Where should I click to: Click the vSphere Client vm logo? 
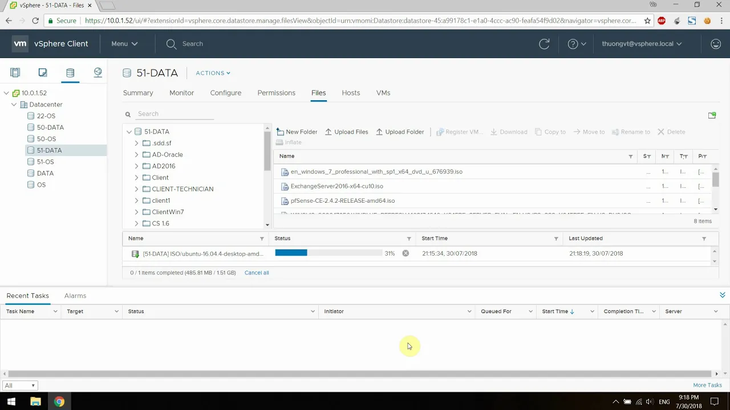point(20,44)
